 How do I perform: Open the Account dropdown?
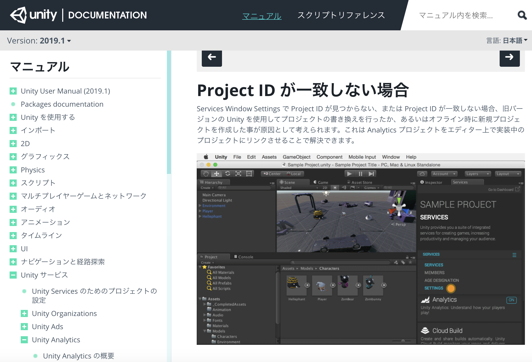click(x=444, y=174)
